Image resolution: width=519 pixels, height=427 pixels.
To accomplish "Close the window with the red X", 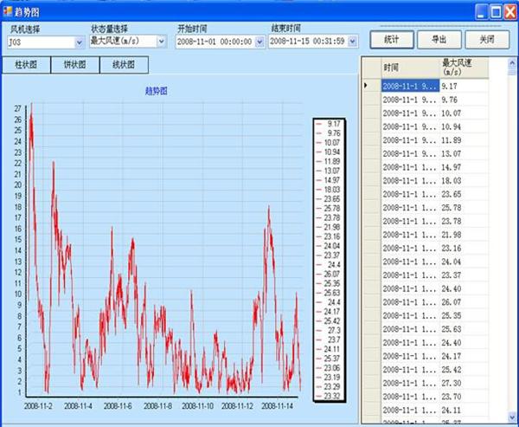I will point(509,10).
